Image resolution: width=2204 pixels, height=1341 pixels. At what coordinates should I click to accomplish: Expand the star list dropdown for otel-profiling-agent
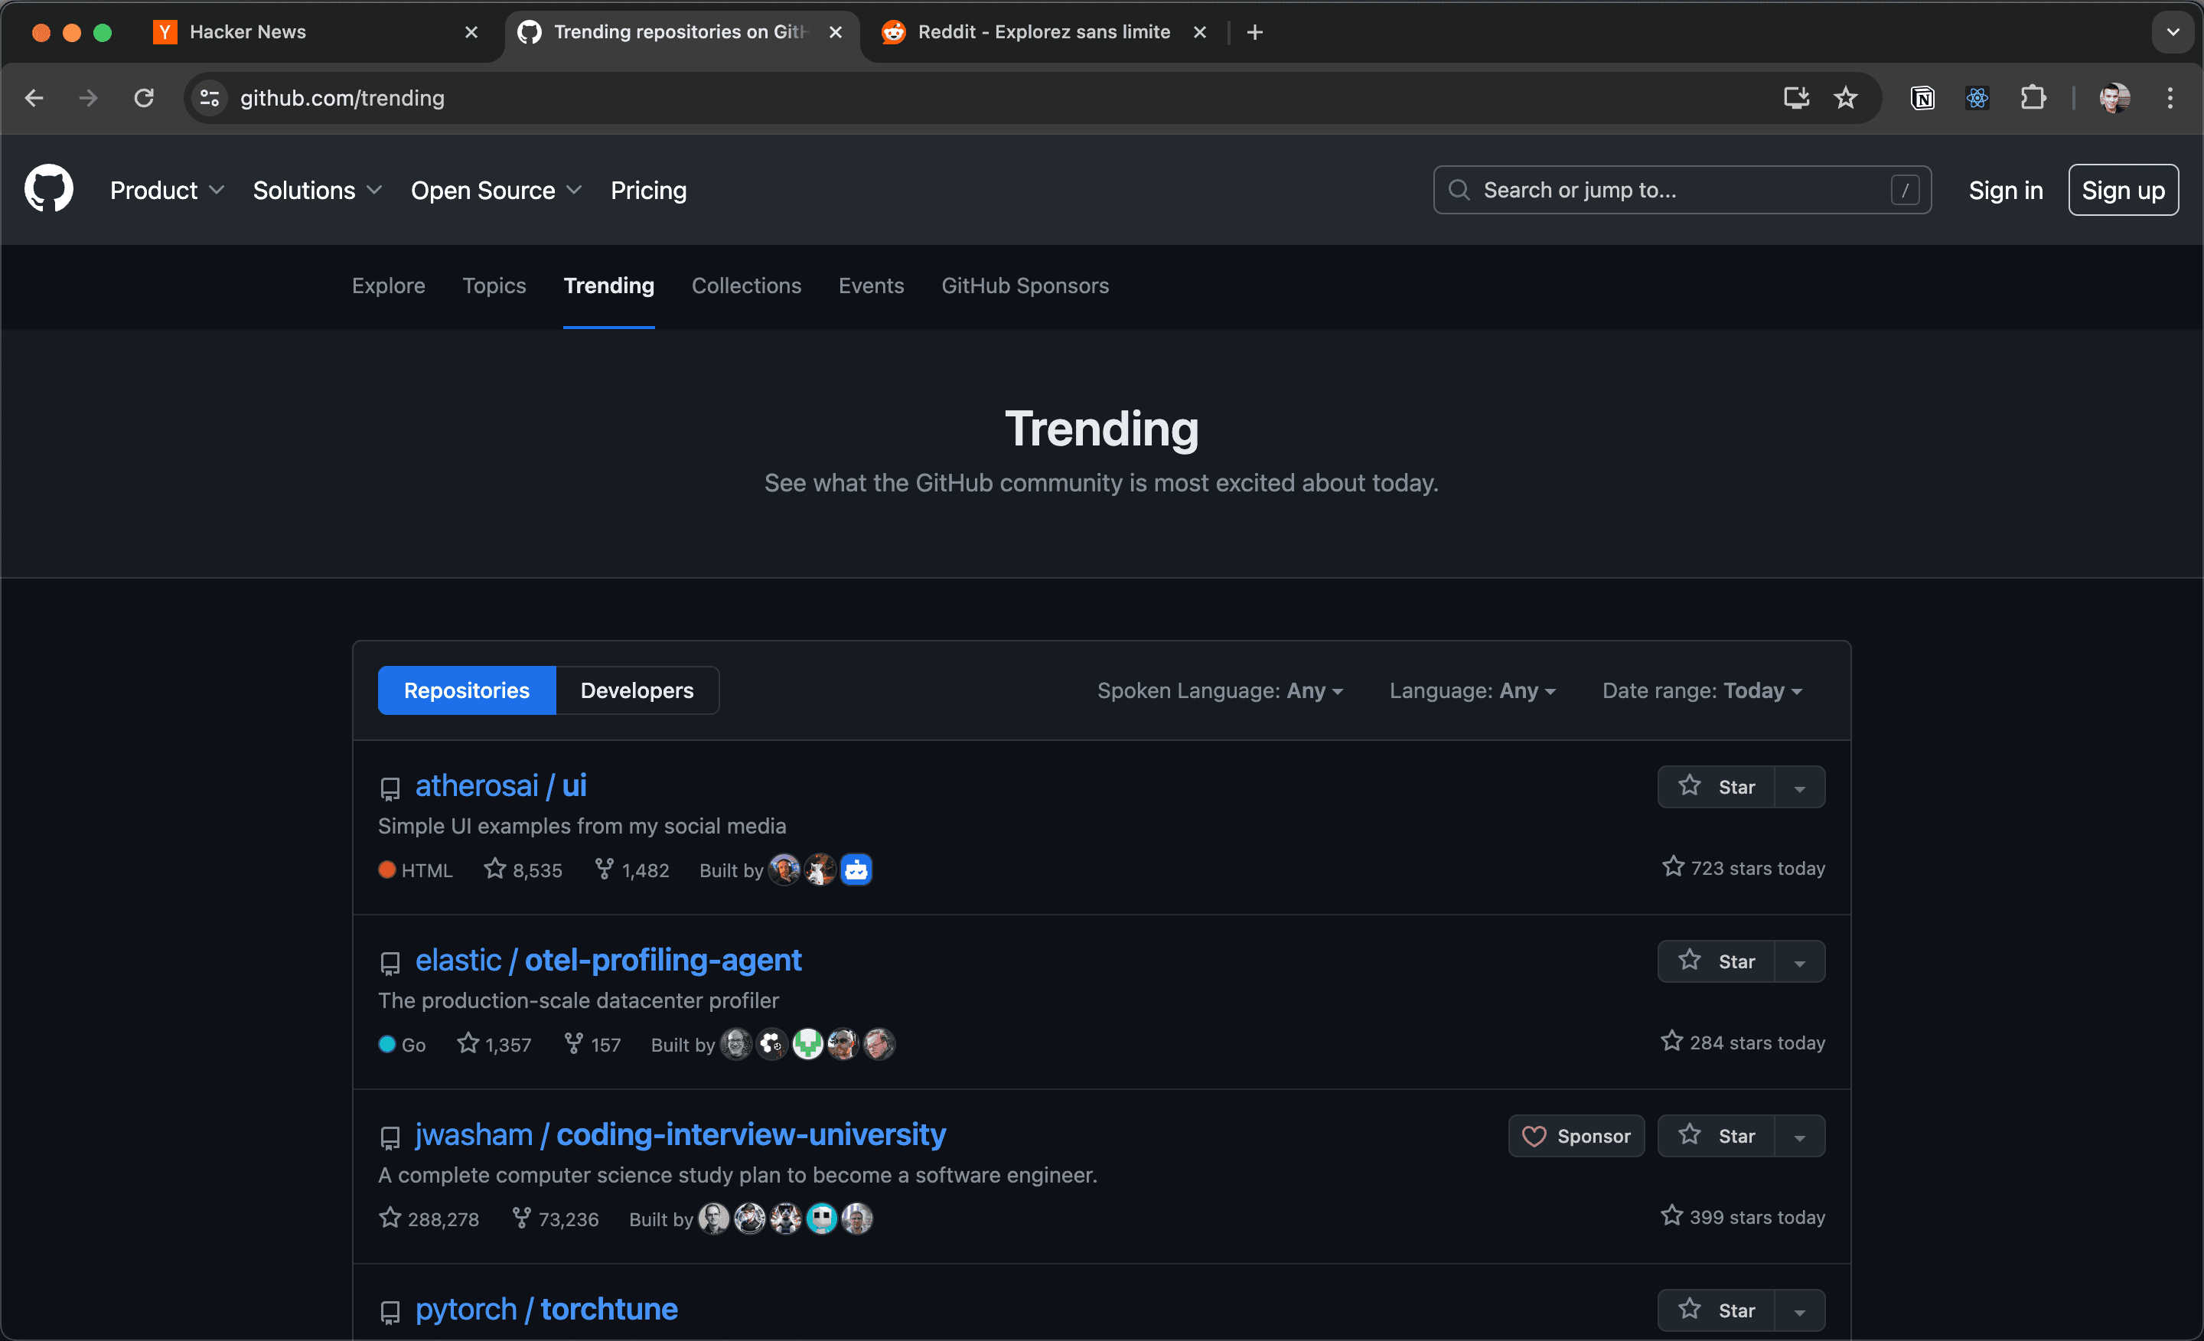(1800, 961)
